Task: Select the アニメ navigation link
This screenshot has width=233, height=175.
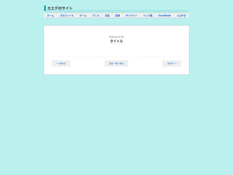Action: tap(95, 16)
